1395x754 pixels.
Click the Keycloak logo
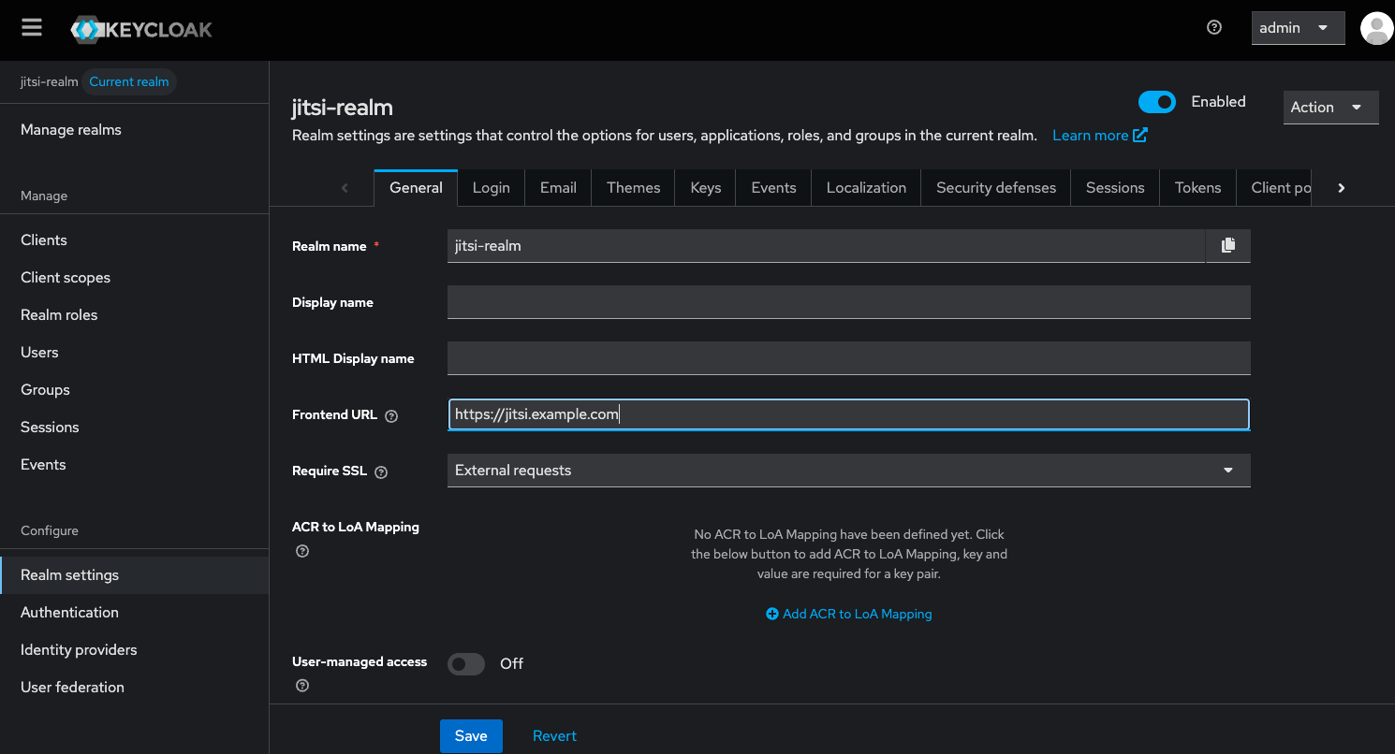[x=141, y=29]
